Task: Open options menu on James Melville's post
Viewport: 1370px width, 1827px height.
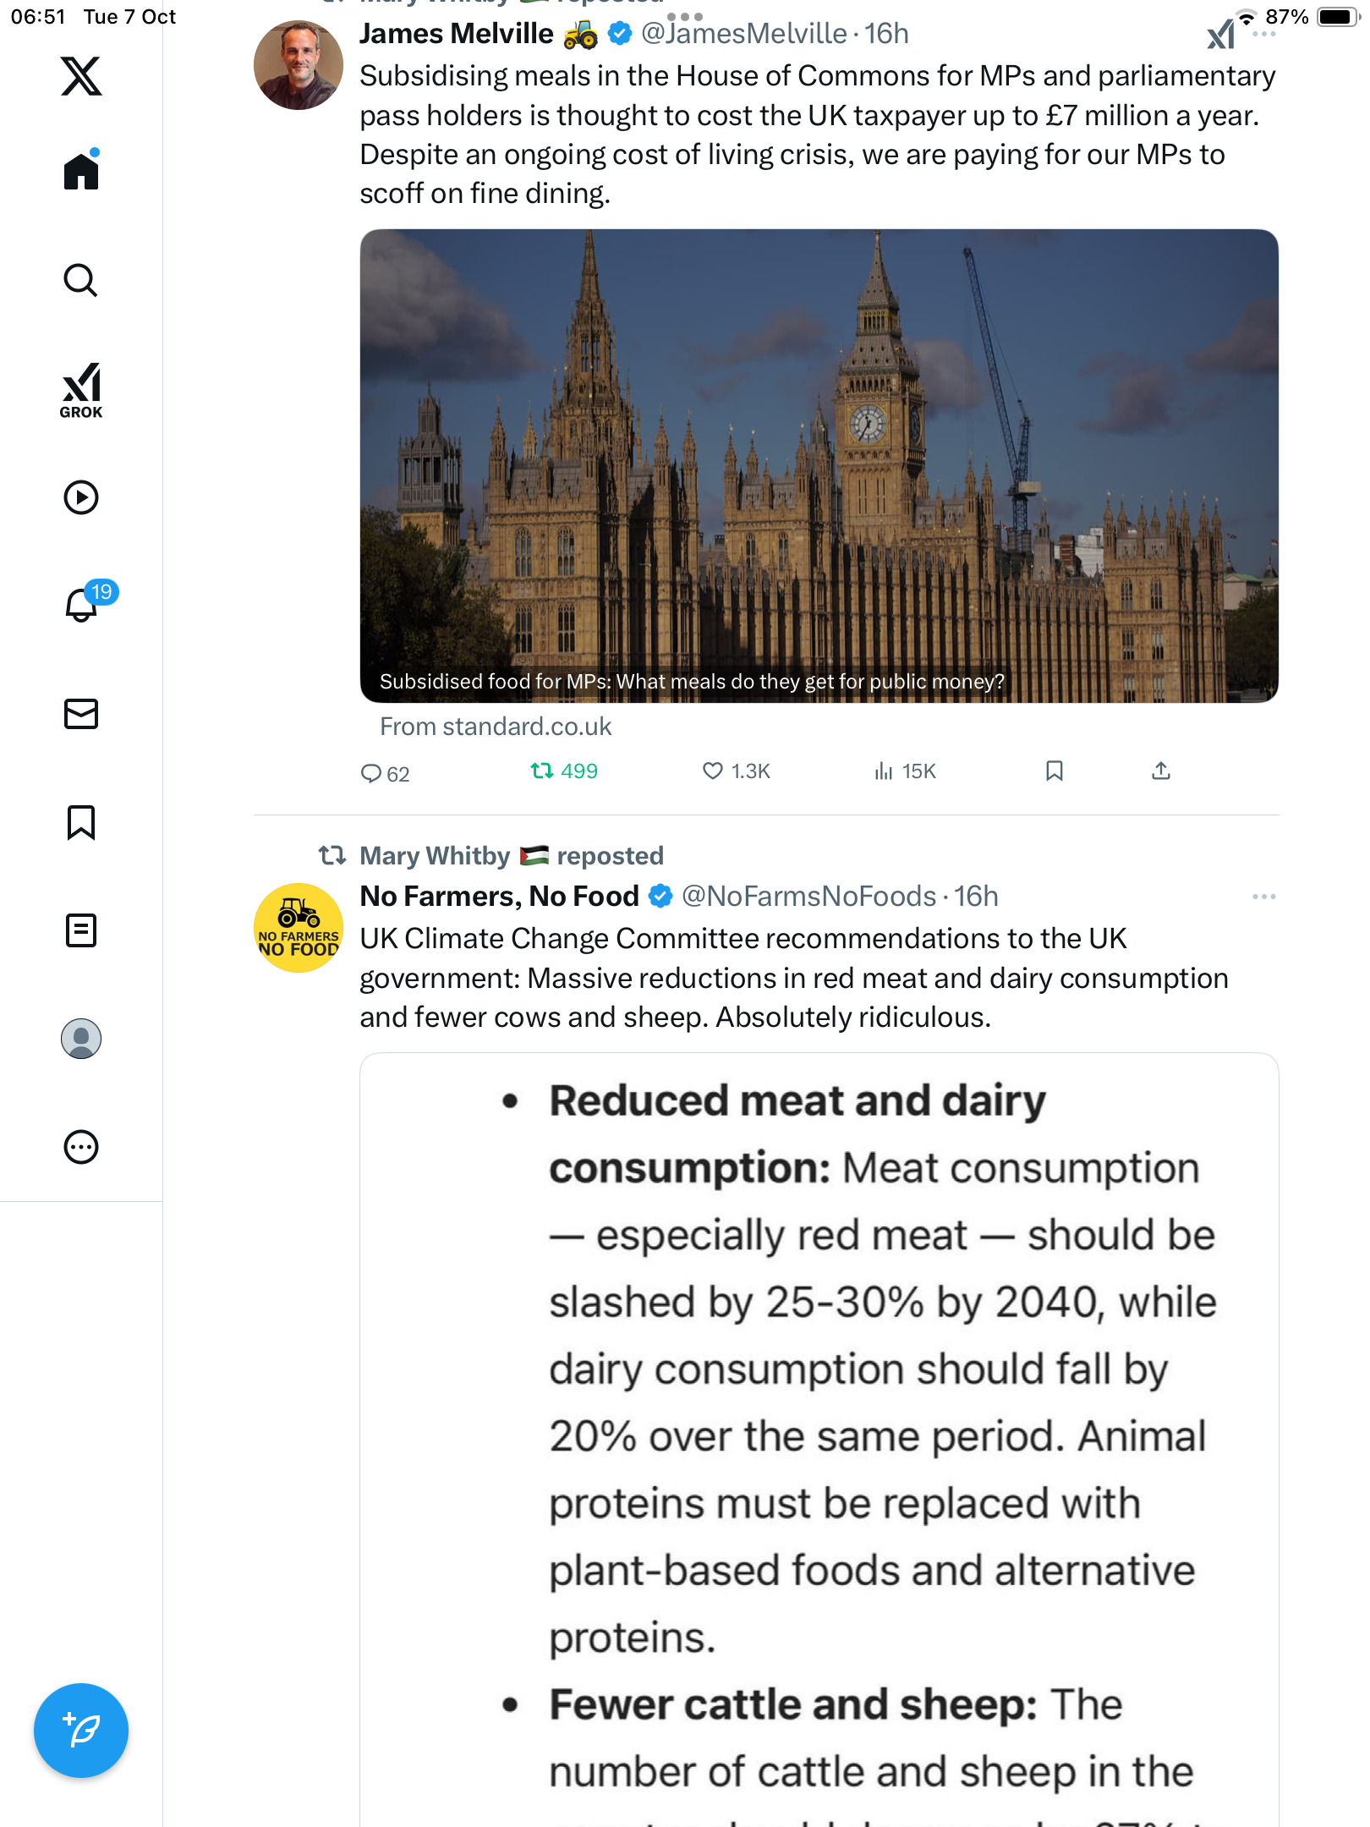Action: pyautogui.click(x=1263, y=34)
